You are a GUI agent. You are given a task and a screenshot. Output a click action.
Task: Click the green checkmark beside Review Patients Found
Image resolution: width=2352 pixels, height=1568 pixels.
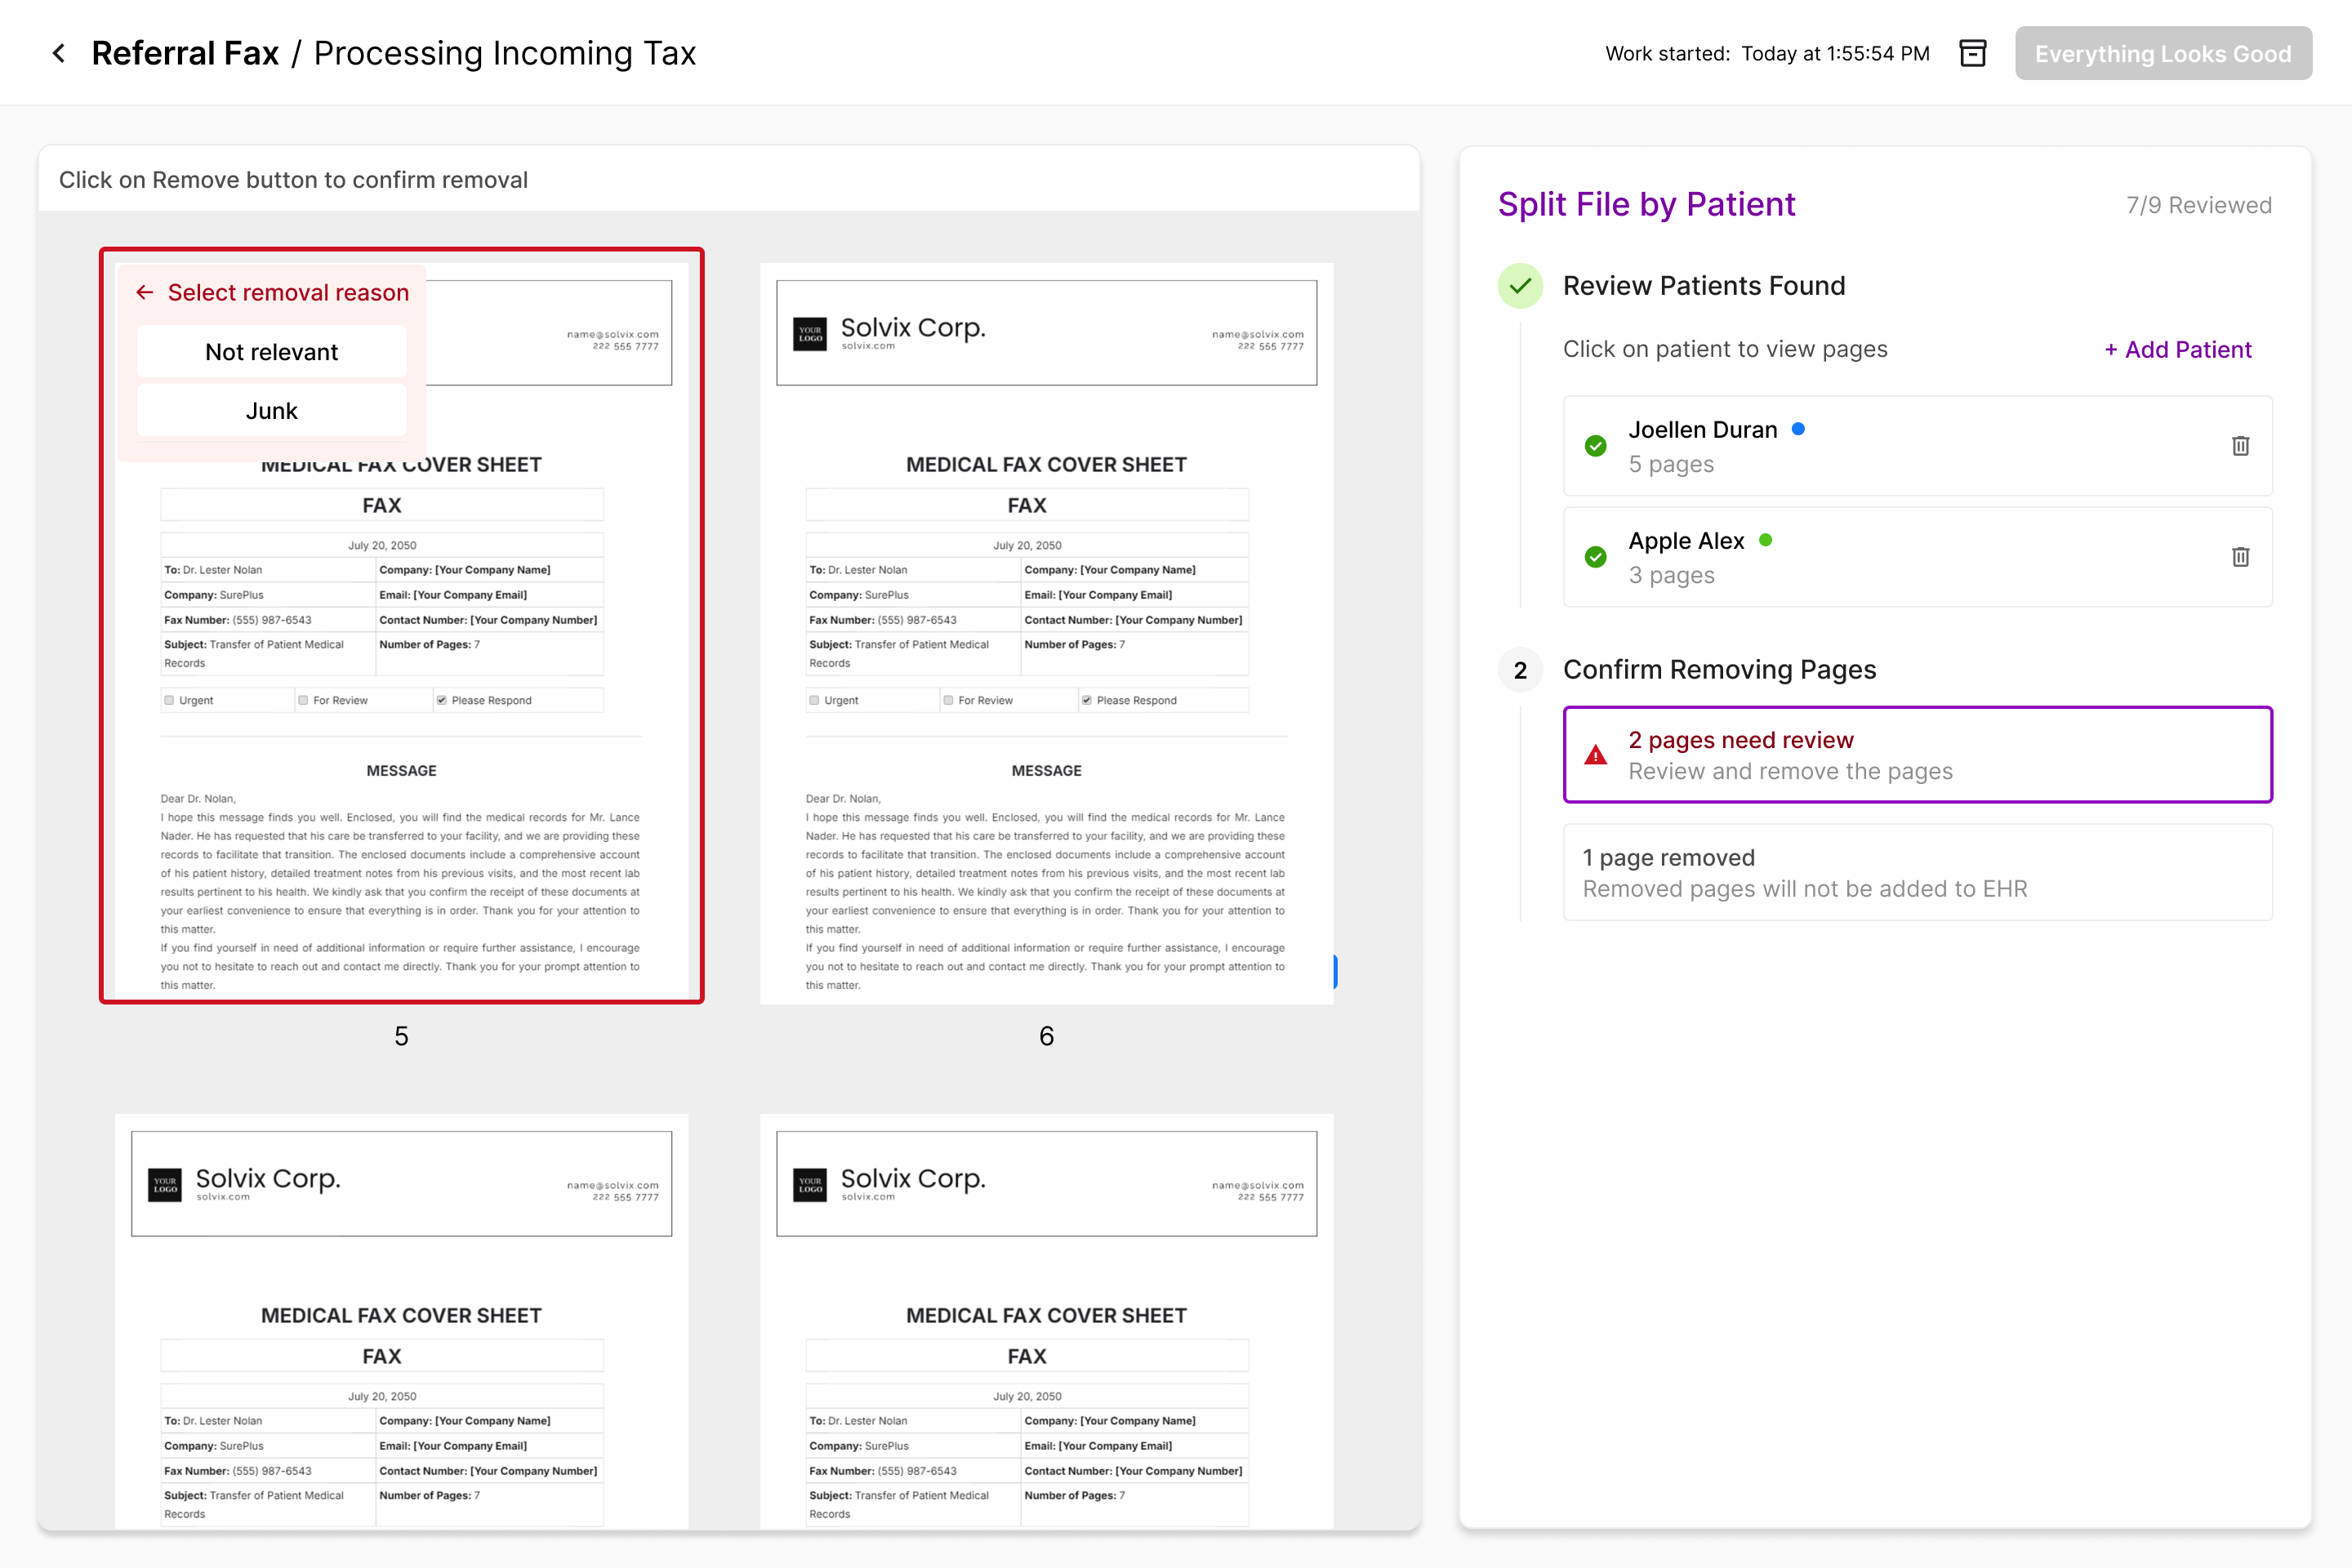1520,285
